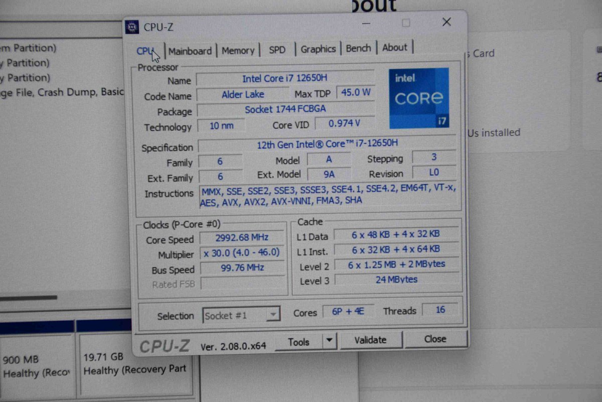Click the Core Speed 2992.68 MHz value

pos(242,238)
